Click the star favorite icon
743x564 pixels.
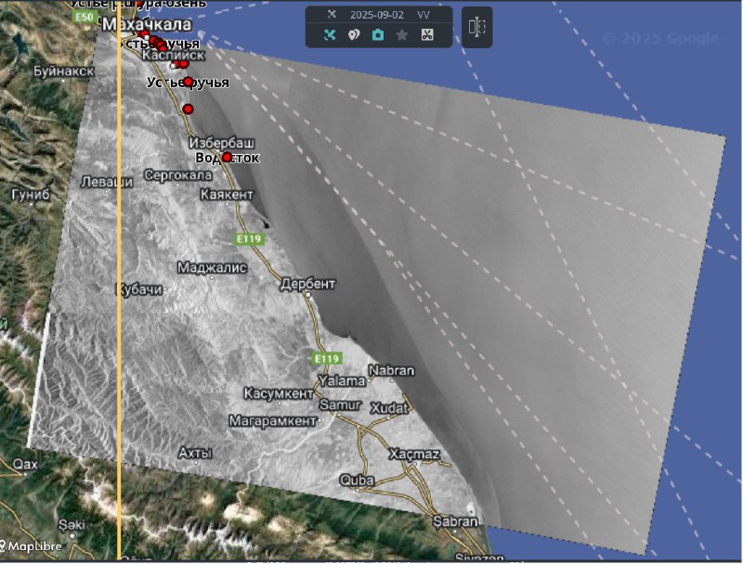pos(402,35)
